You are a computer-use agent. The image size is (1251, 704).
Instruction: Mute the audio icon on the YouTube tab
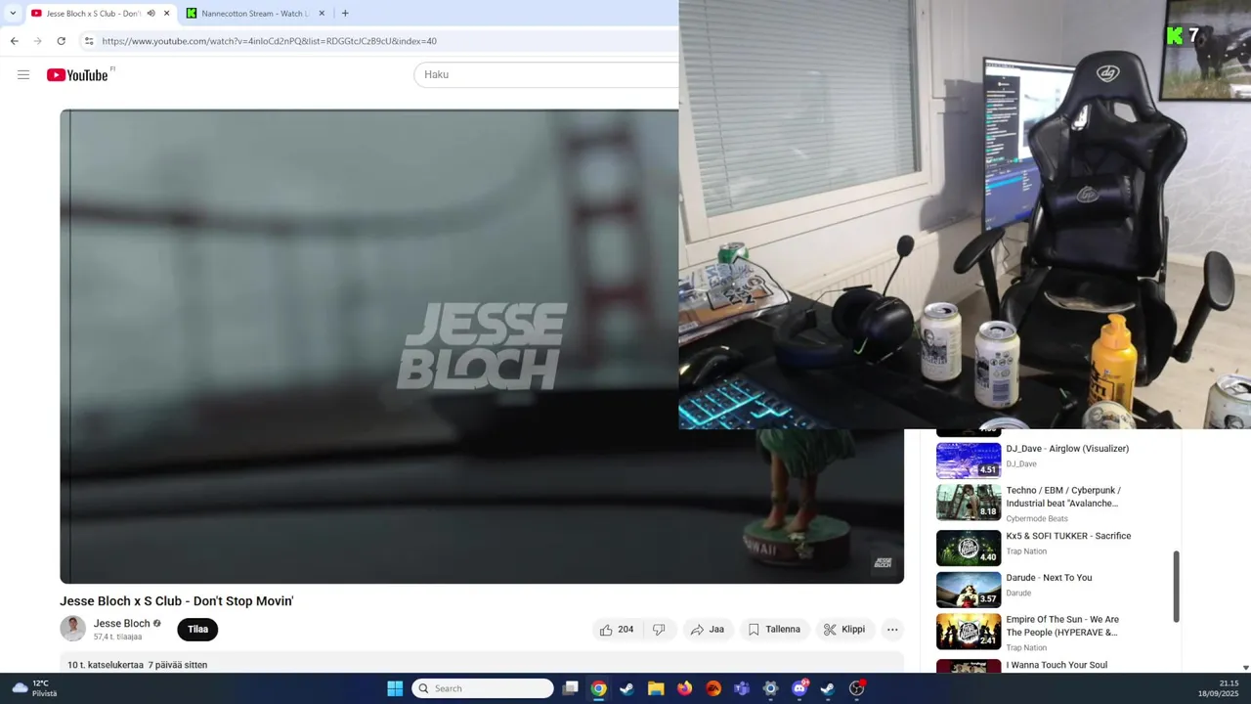[151, 14]
